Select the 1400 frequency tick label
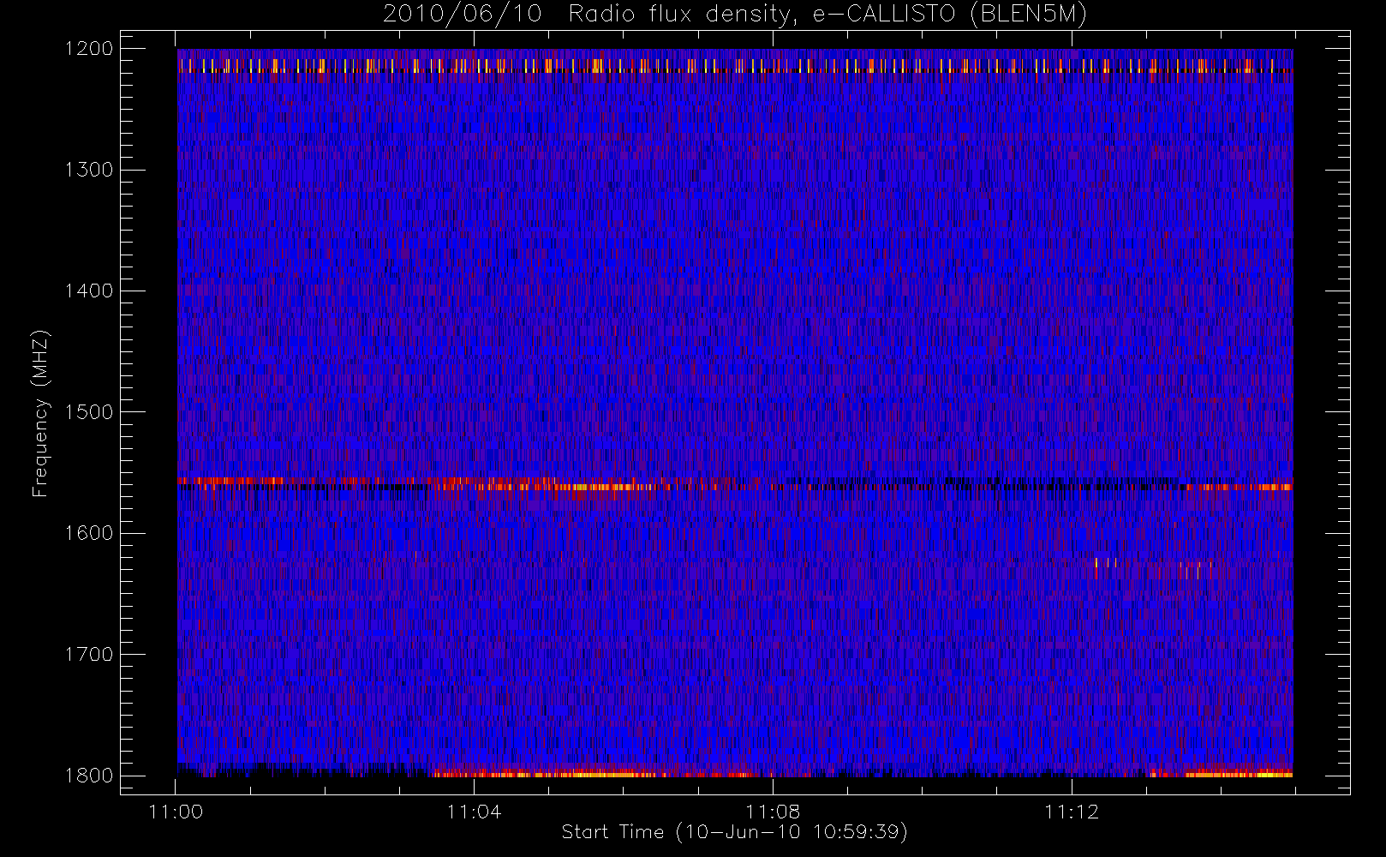Image resolution: width=1386 pixels, height=857 pixels. 89,291
